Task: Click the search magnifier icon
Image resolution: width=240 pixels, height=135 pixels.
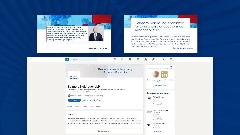Action: (x=72, y=60)
